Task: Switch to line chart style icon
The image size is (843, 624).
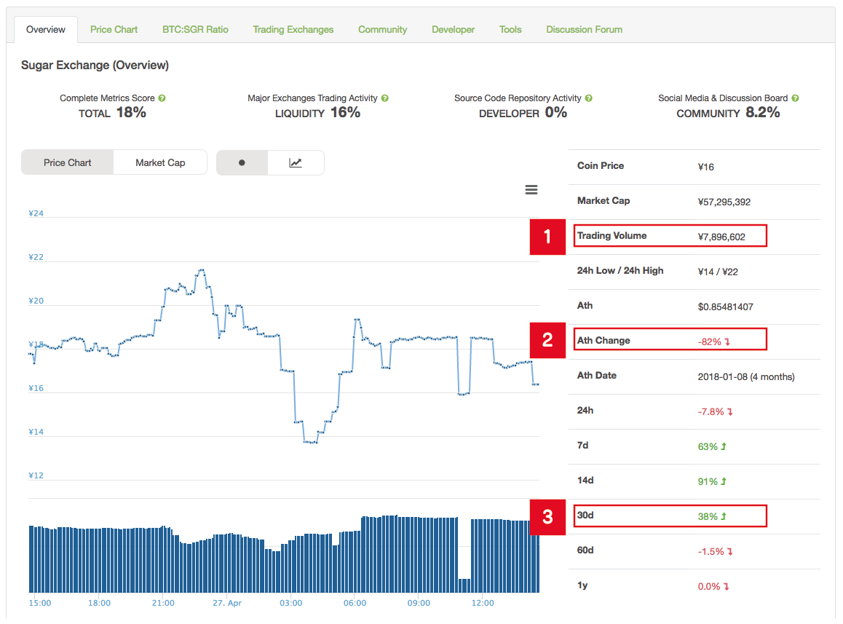Action: pyautogui.click(x=296, y=163)
